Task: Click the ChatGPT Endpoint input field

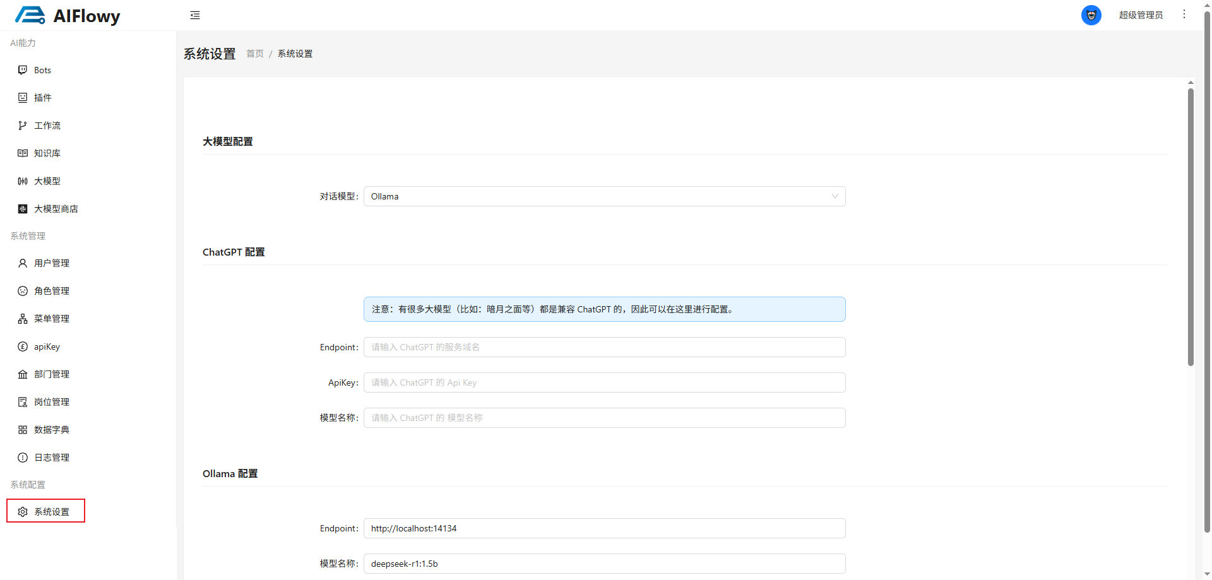Action: [x=604, y=347]
